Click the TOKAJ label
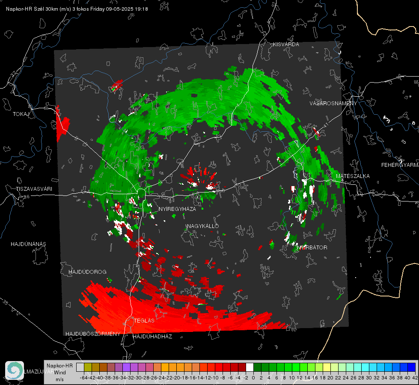Screen dimensions: 419x385 (x=21, y=114)
